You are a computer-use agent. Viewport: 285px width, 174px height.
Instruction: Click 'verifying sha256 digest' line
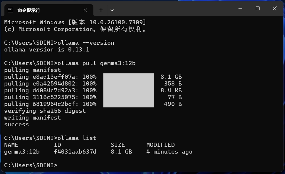45,111
